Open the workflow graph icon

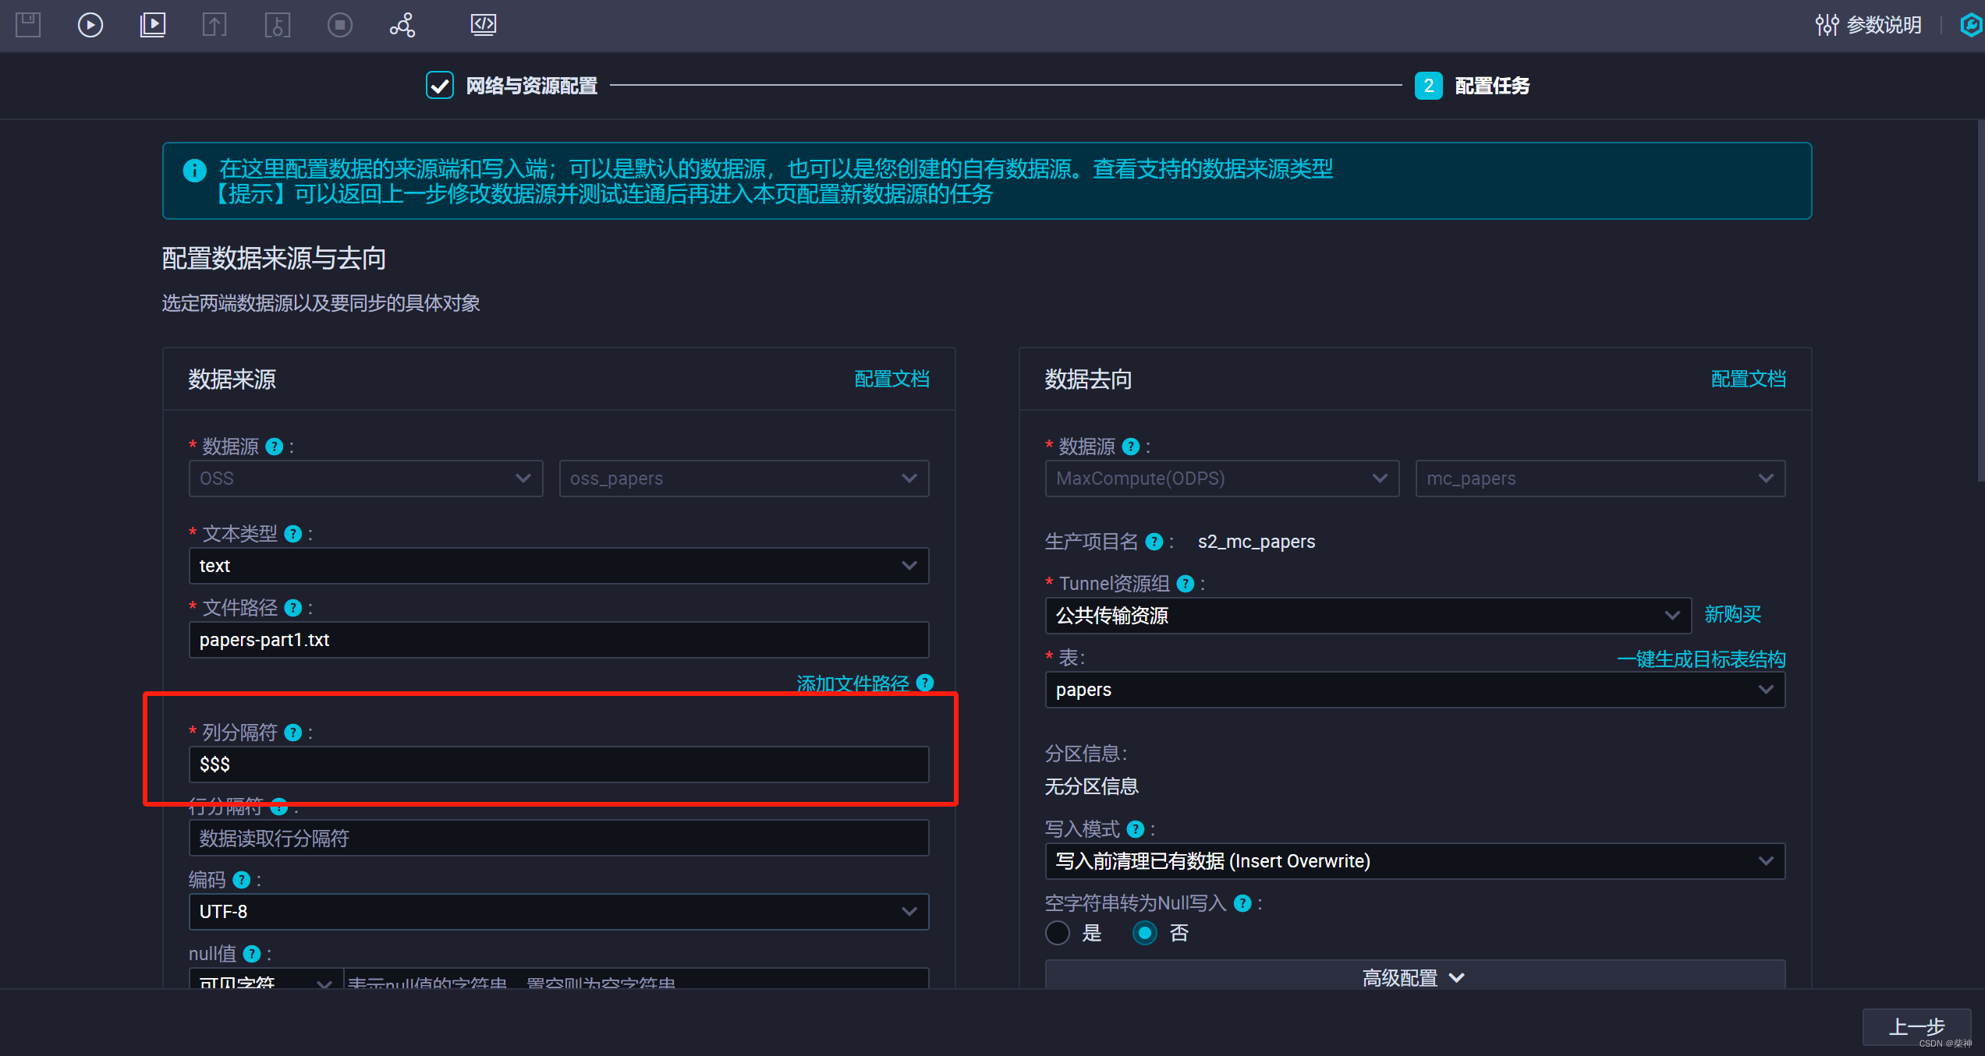coord(402,25)
